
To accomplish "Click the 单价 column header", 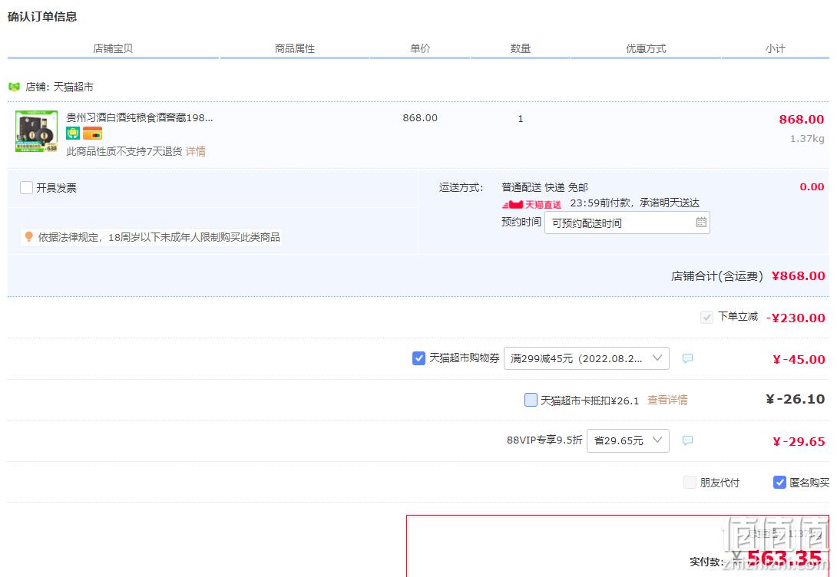I will (420, 48).
